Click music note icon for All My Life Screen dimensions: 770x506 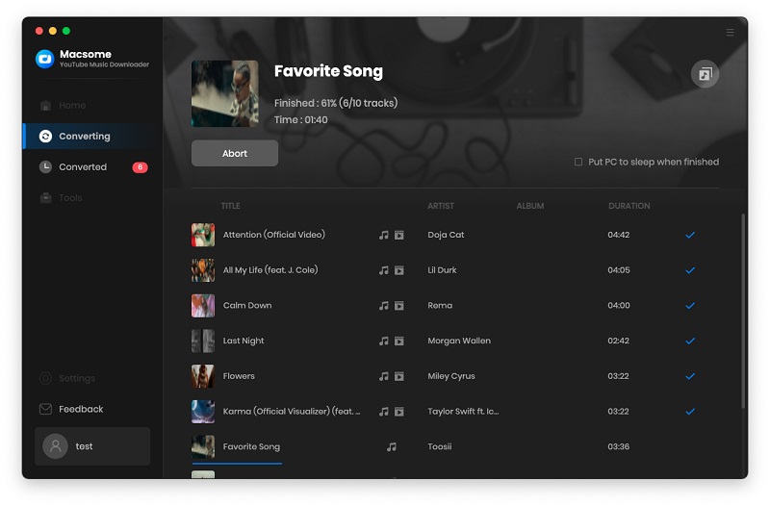pyautogui.click(x=383, y=270)
